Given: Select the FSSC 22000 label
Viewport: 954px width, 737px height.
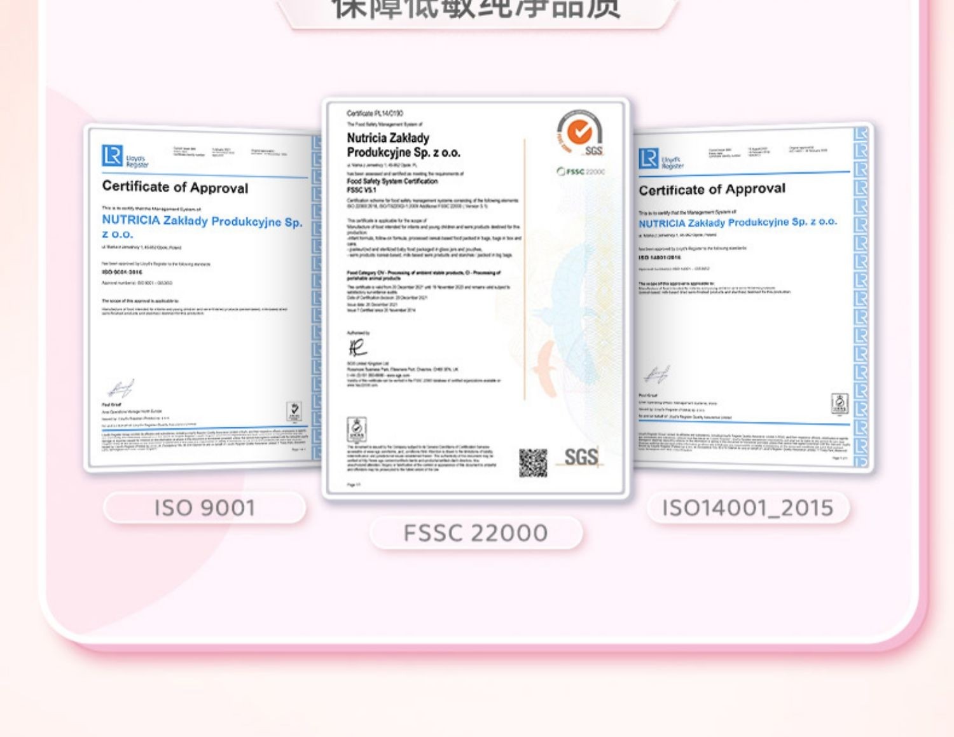Looking at the screenshot, I should coord(476,533).
